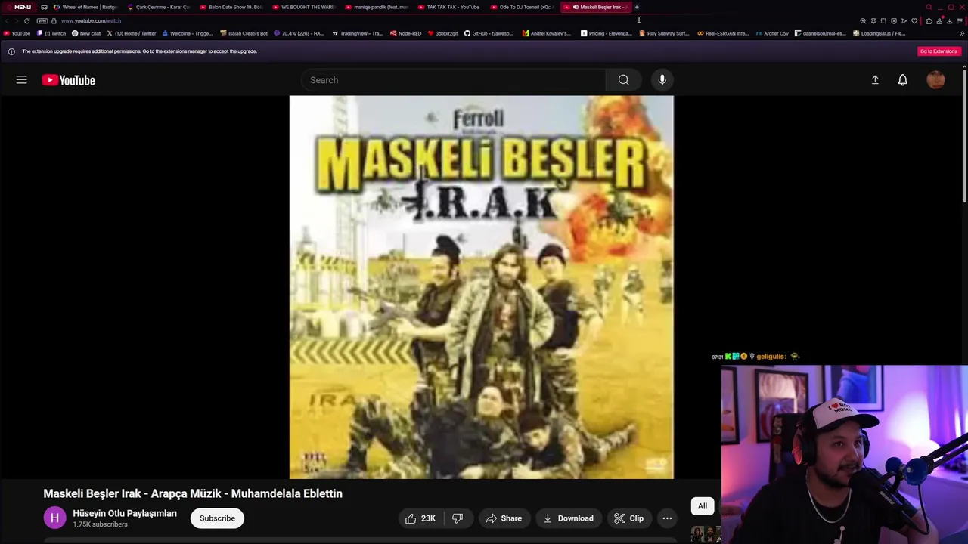Click the player play icon in address bar

point(904,20)
